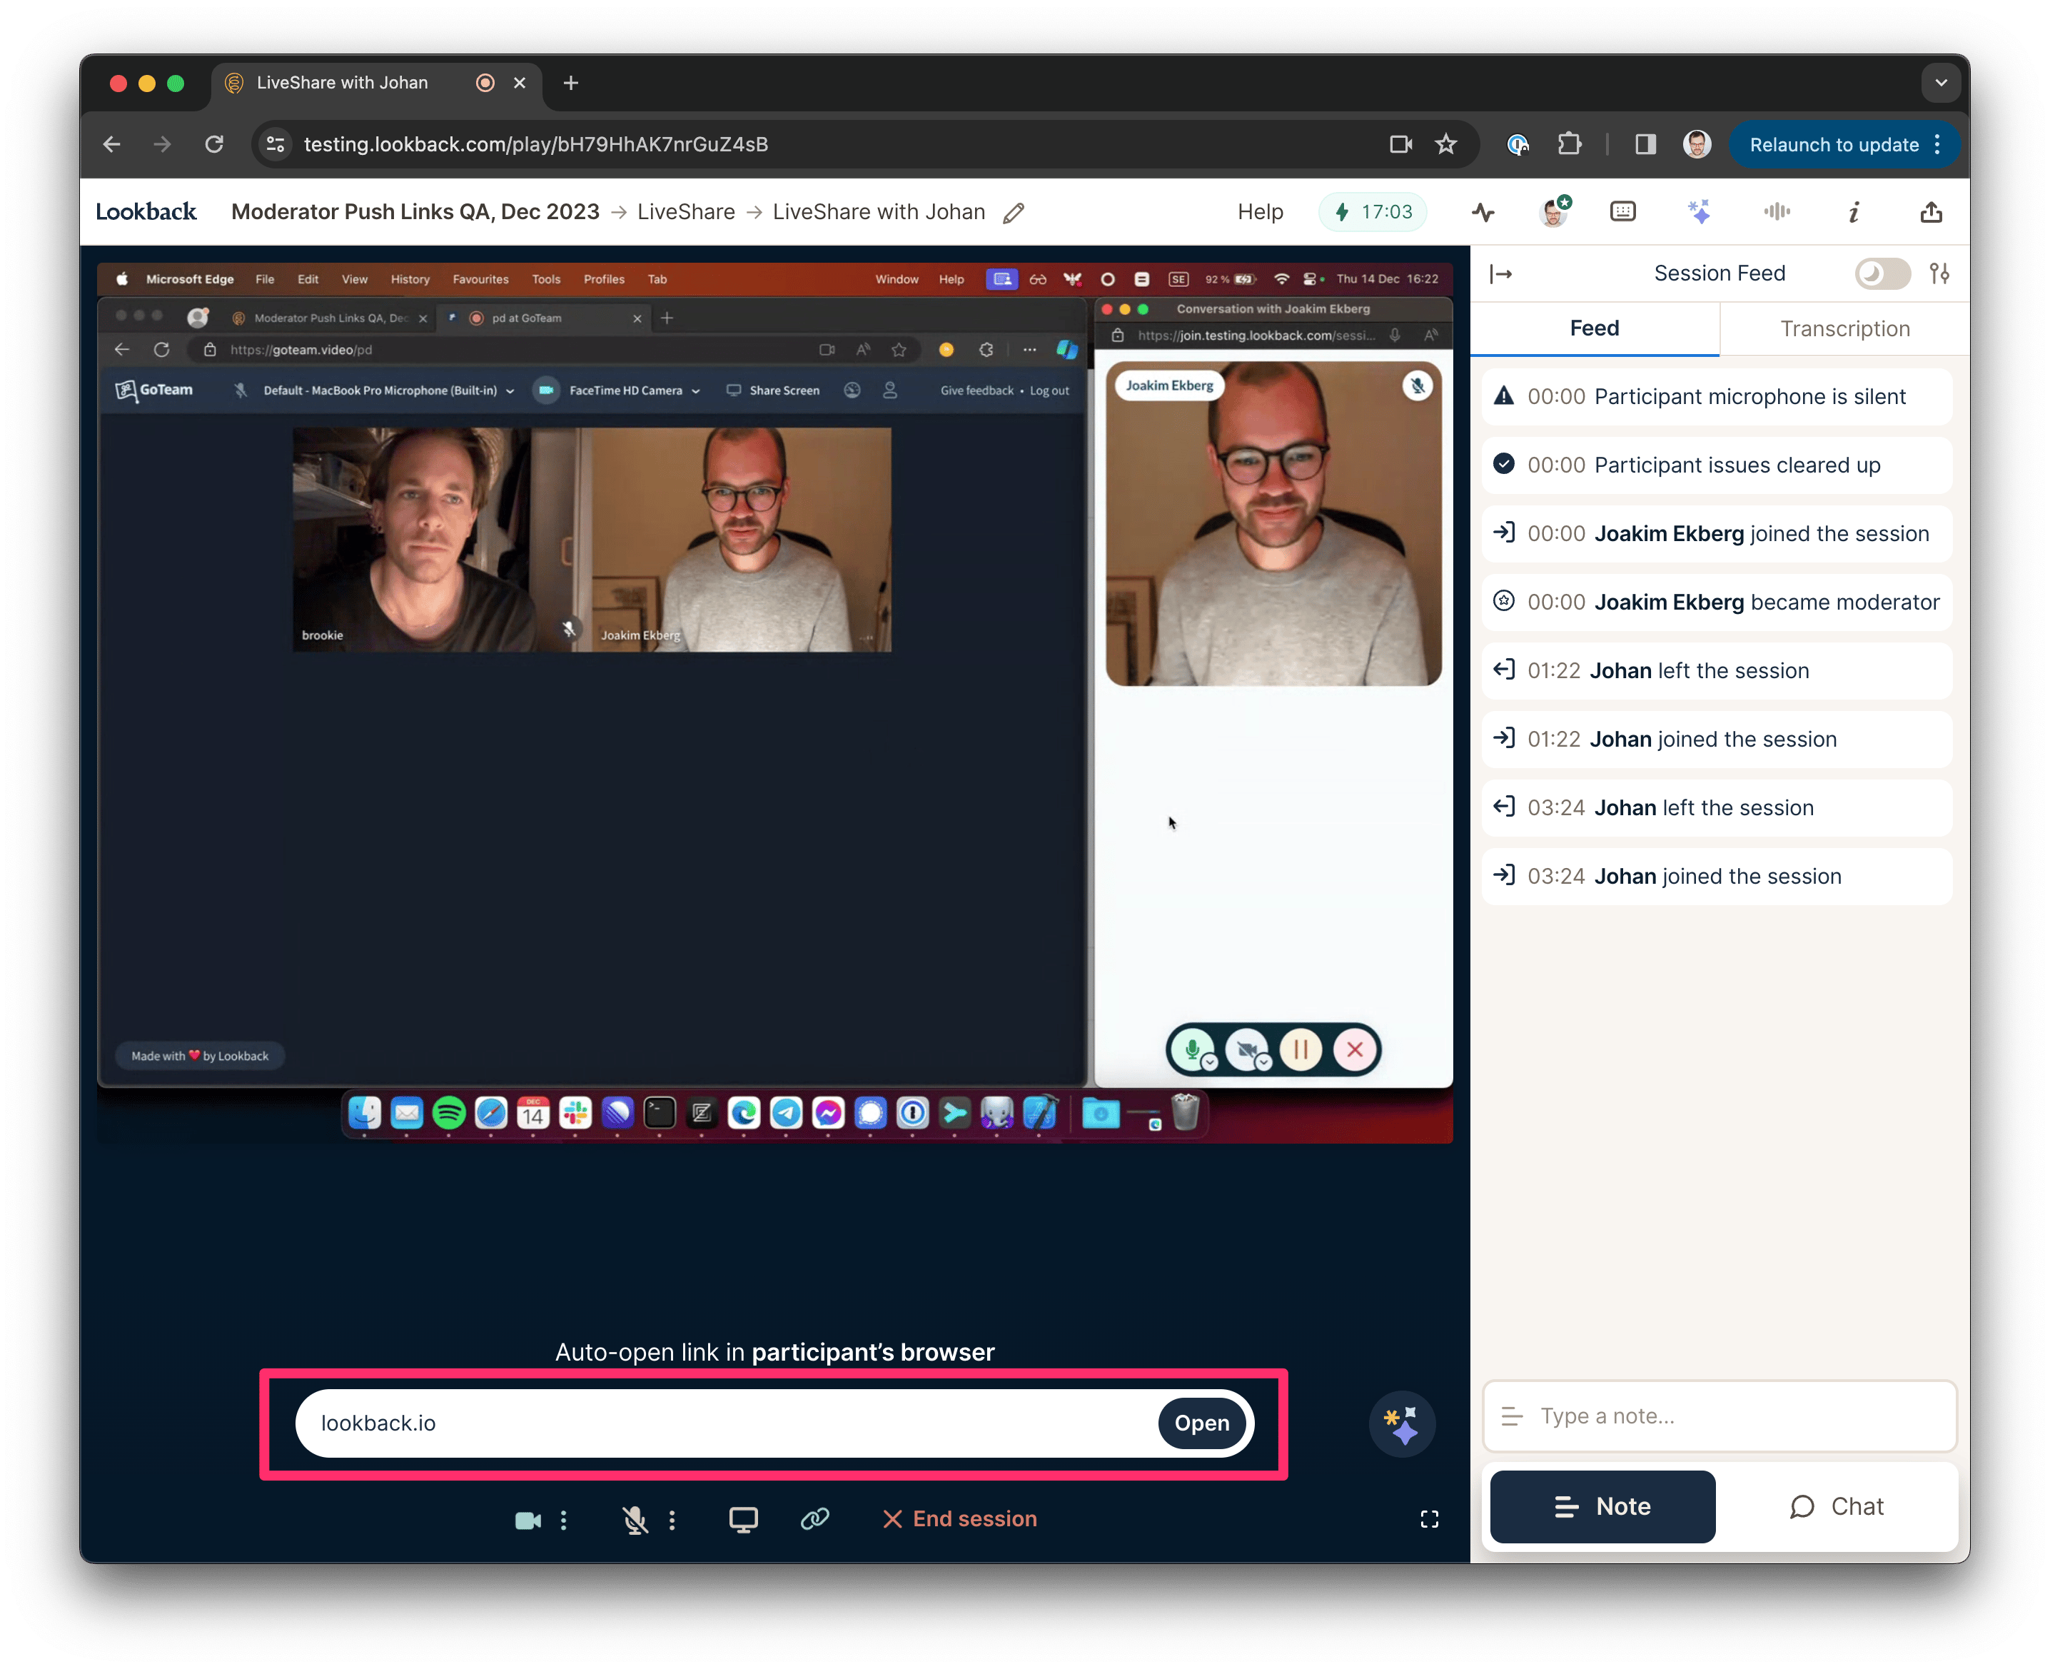The height and width of the screenshot is (1669, 2050).
Task: Open Moderator Push Links QA breadcrumb
Action: (x=414, y=211)
